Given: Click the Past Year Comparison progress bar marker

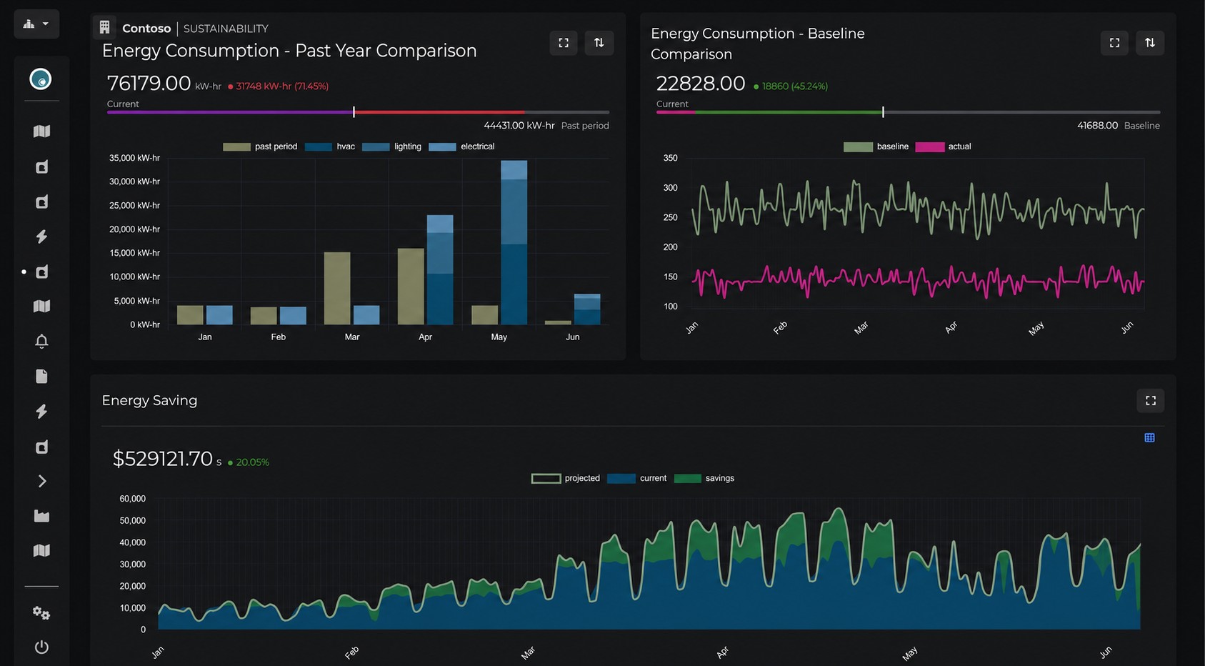Looking at the screenshot, I should (354, 112).
